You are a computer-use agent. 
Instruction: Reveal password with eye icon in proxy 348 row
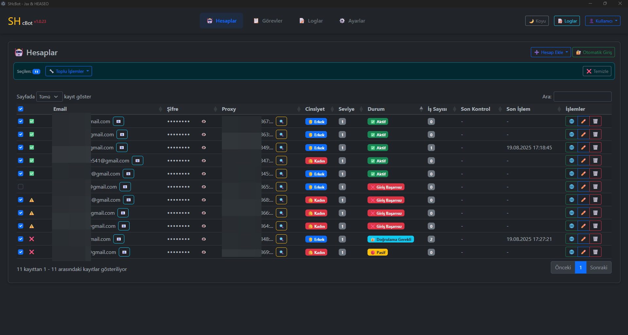[x=204, y=239]
